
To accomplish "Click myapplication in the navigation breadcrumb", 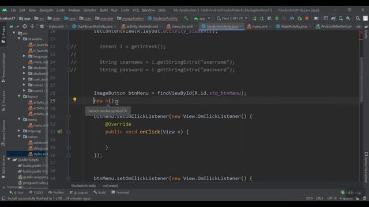I will pyautogui.click(x=131, y=18).
